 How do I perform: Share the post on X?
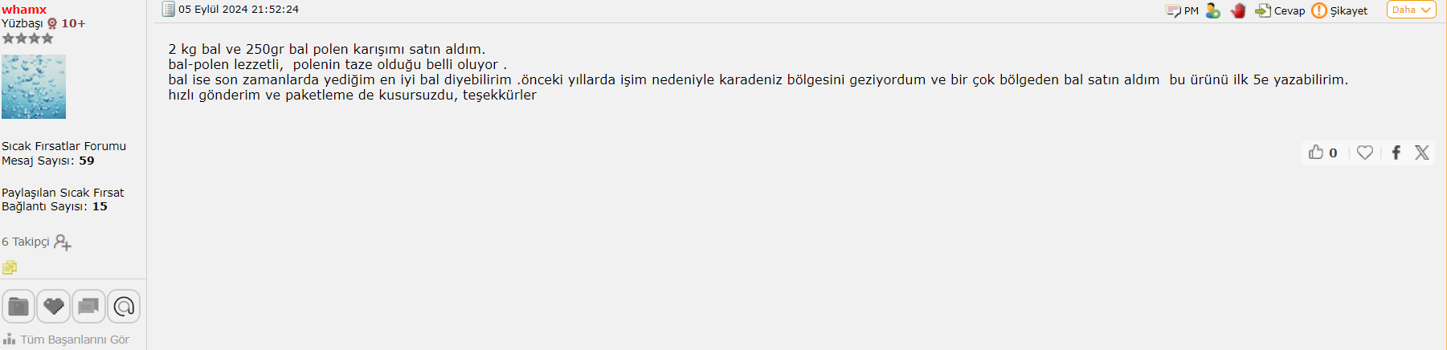(x=1422, y=153)
